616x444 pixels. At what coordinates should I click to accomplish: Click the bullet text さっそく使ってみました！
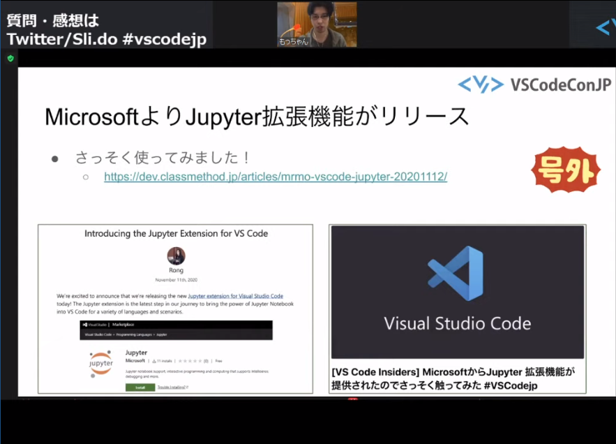[163, 158]
